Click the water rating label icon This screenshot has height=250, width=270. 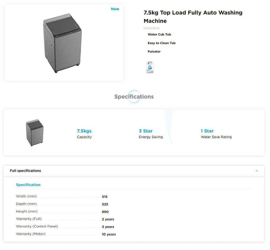point(150,67)
